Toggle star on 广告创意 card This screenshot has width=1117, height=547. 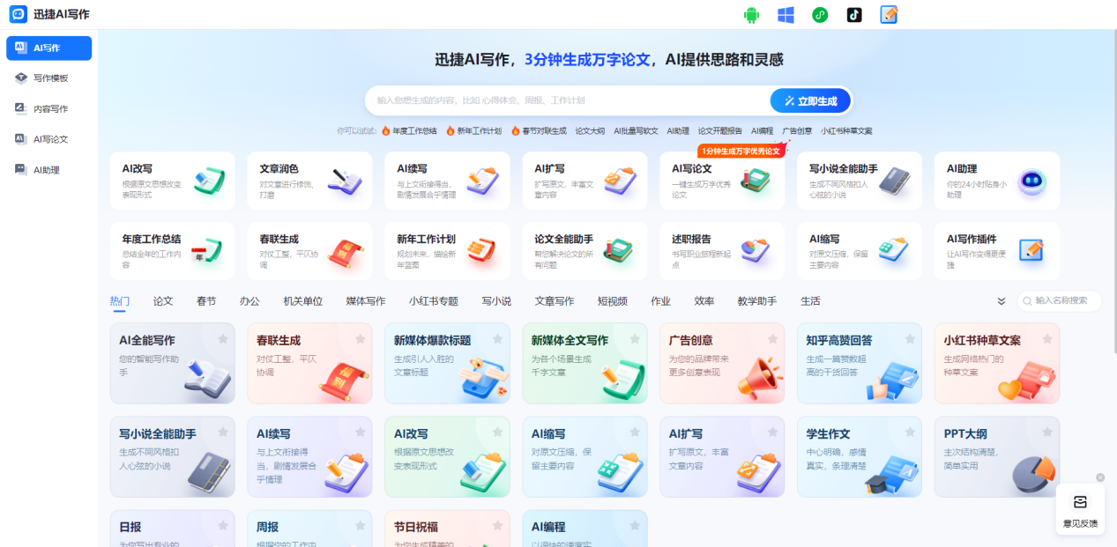click(x=772, y=339)
